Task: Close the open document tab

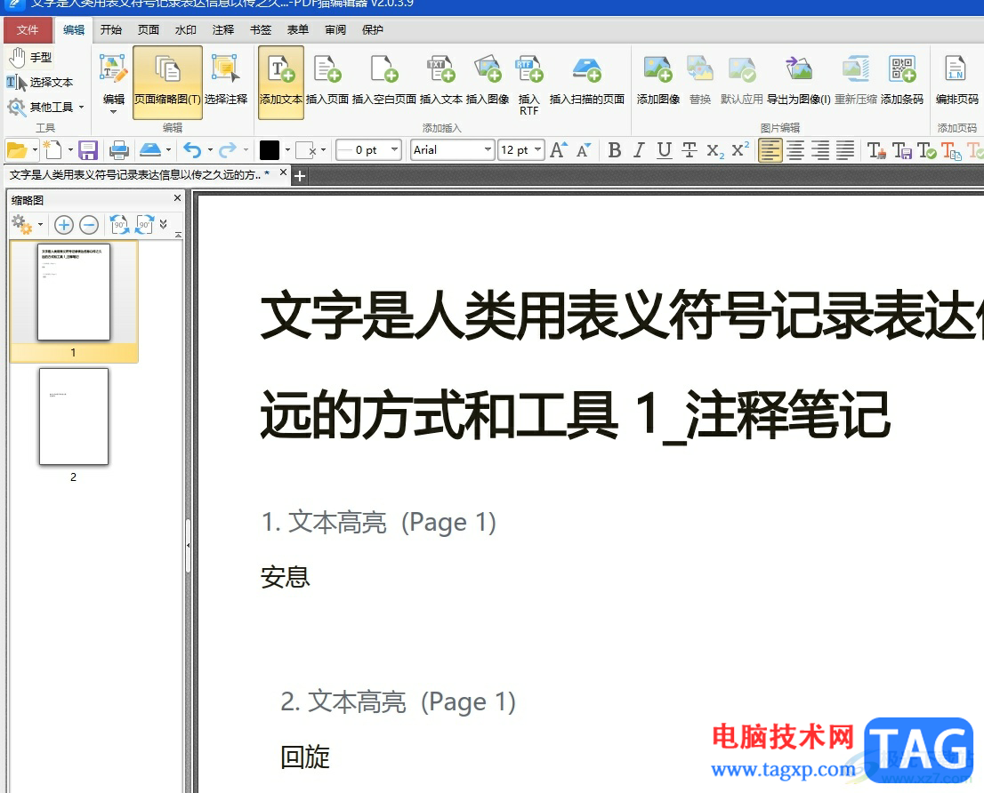Action: [283, 172]
